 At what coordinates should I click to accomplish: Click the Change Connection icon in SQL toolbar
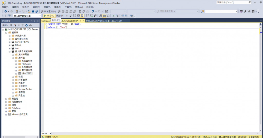pos(10,16)
